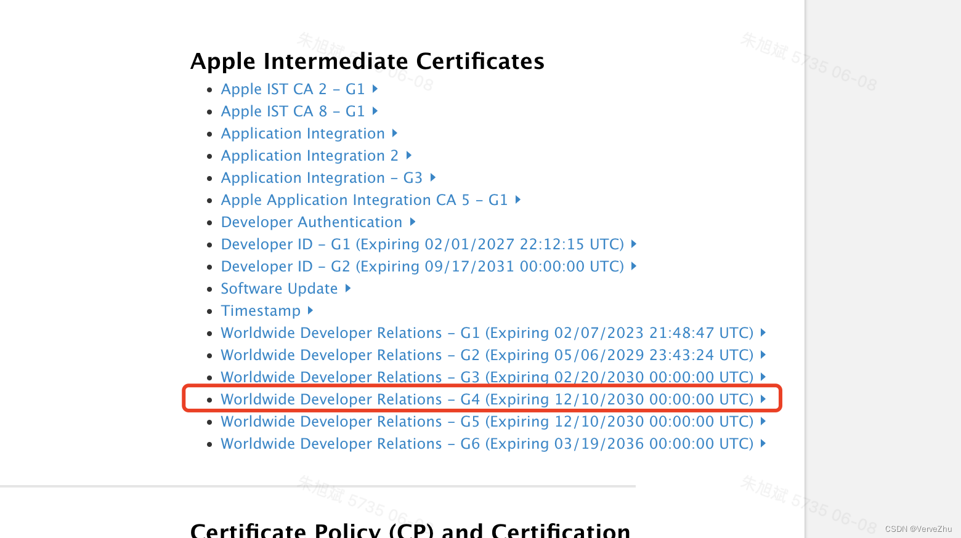Click the highlighted Worldwide Developer Relations - G4 link
The width and height of the screenshot is (961, 538).
pos(487,399)
